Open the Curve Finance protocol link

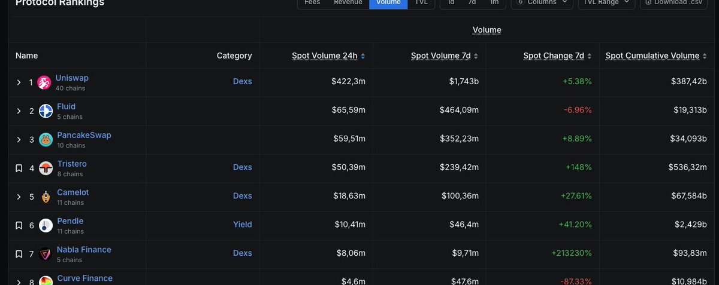click(x=85, y=278)
